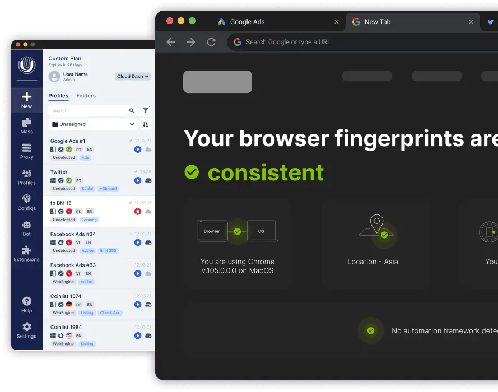Viewport: 498px width, 392px height.
Task: Open the Mass section in the sidebar
Action: click(x=26, y=123)
